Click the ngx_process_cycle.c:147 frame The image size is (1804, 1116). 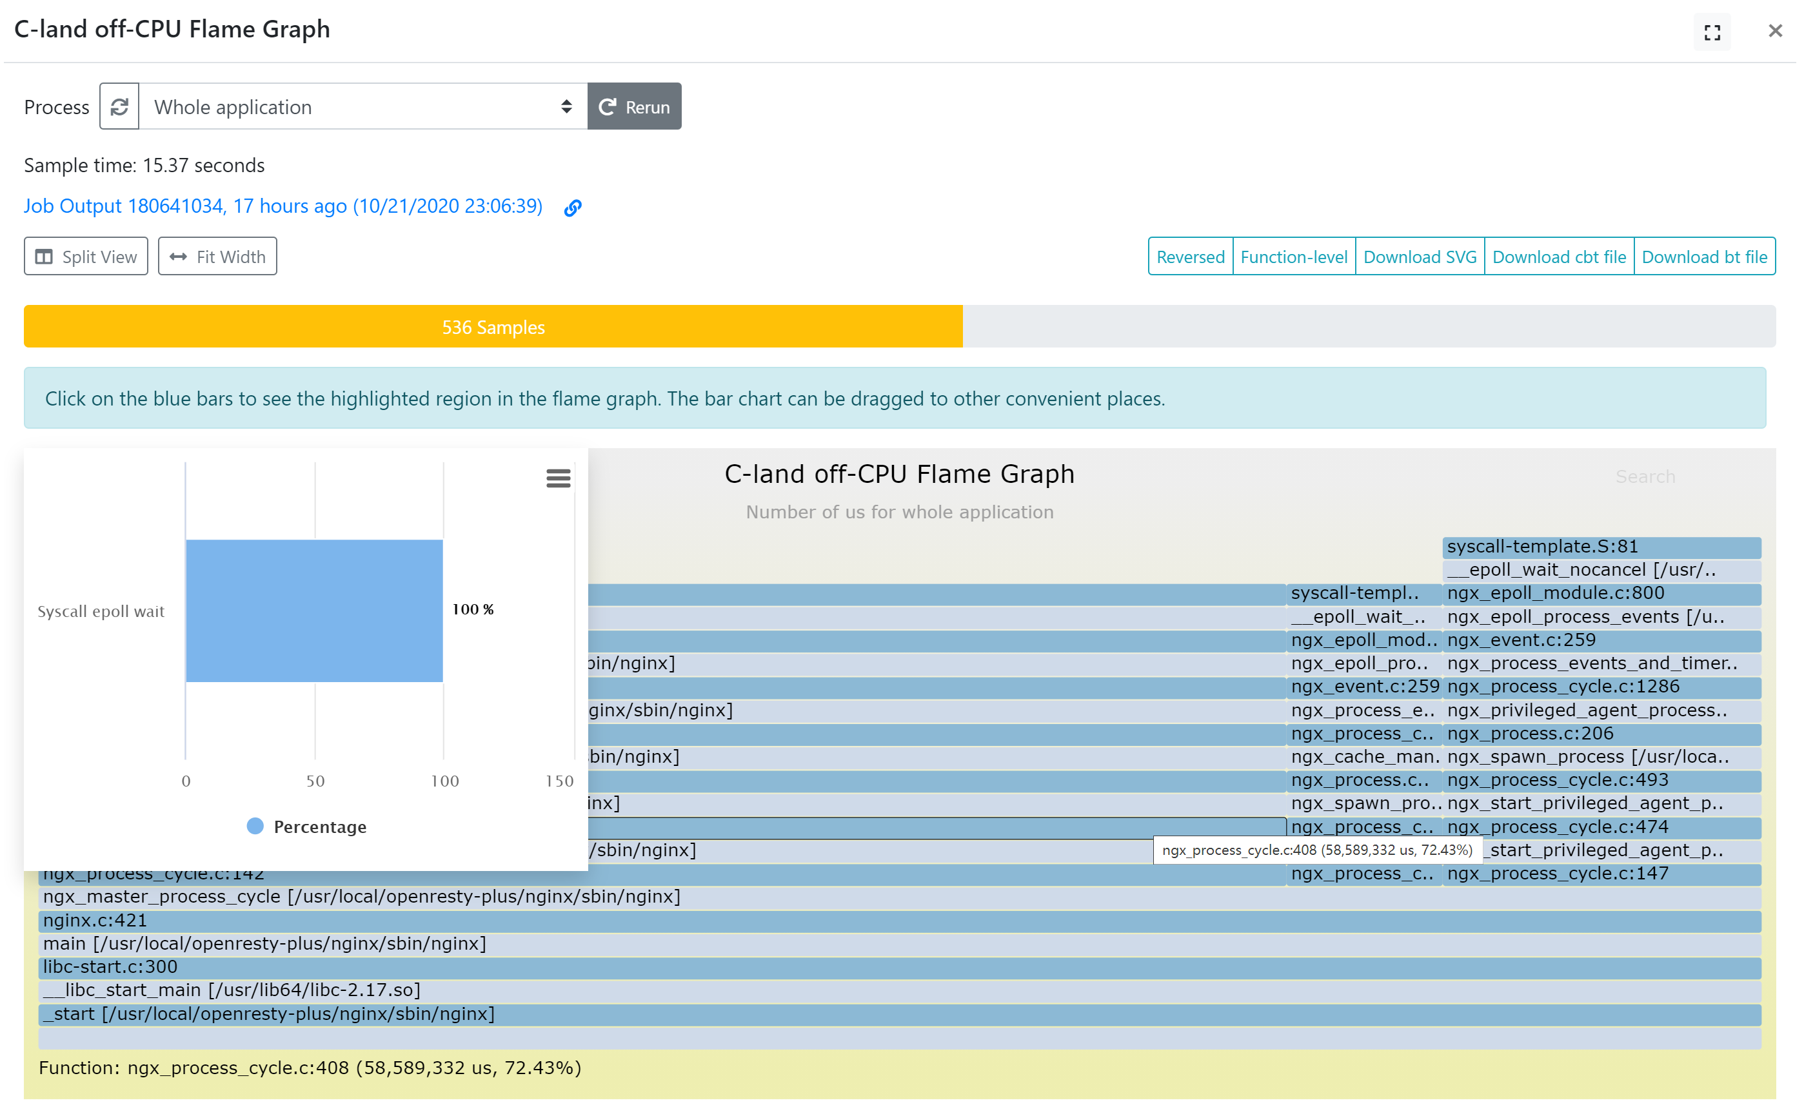pyautogui.click(x=1601, y=874)
